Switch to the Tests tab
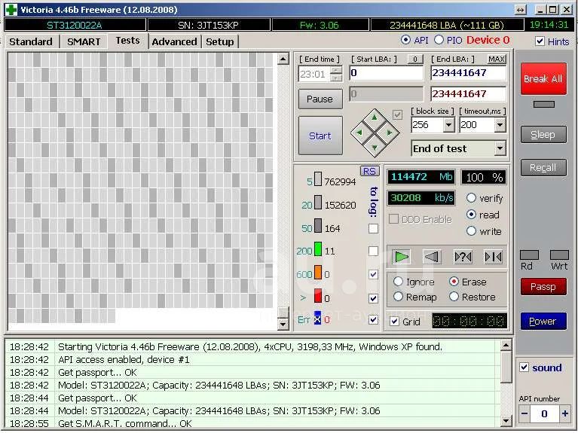Image resolution: width=578 pixels, height=433 pixels. pyautogui.click(x=127, y=41)
